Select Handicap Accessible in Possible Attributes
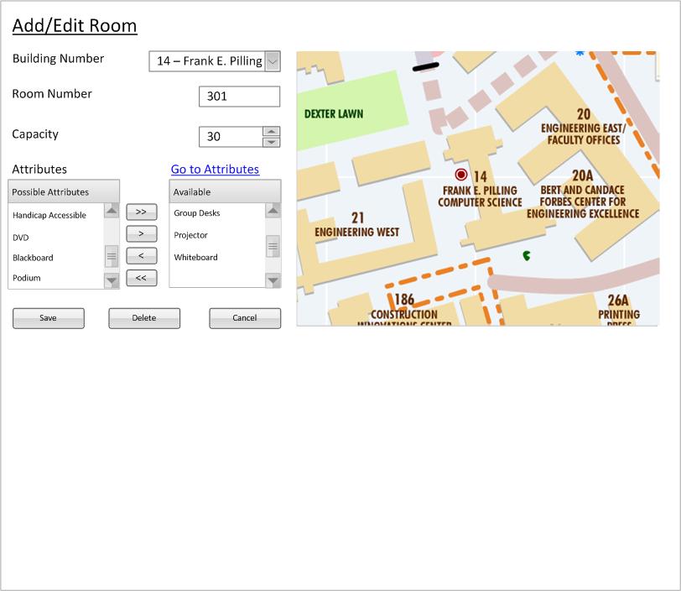 pyautogui.click(x=49, y=215)
